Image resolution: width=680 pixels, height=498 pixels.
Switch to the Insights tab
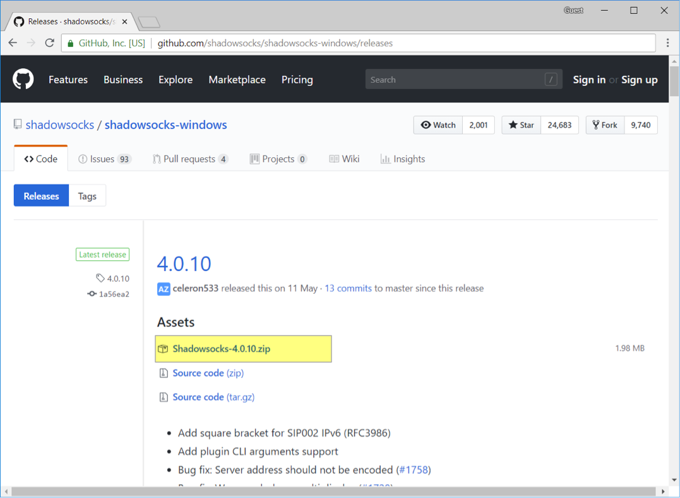click(403, 159)
